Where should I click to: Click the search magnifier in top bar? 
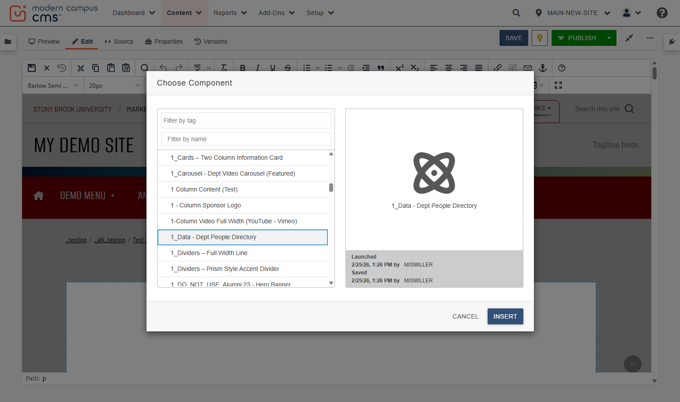tap(516, 13)
